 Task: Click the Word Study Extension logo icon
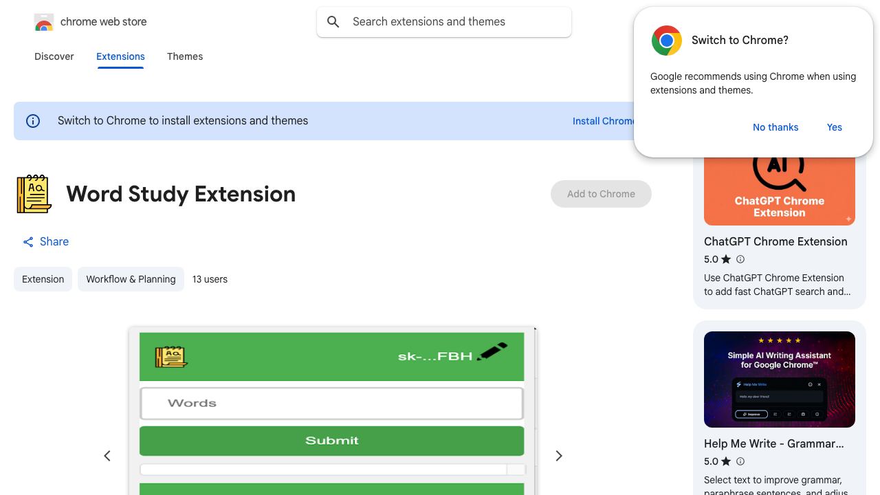point(34,194)
